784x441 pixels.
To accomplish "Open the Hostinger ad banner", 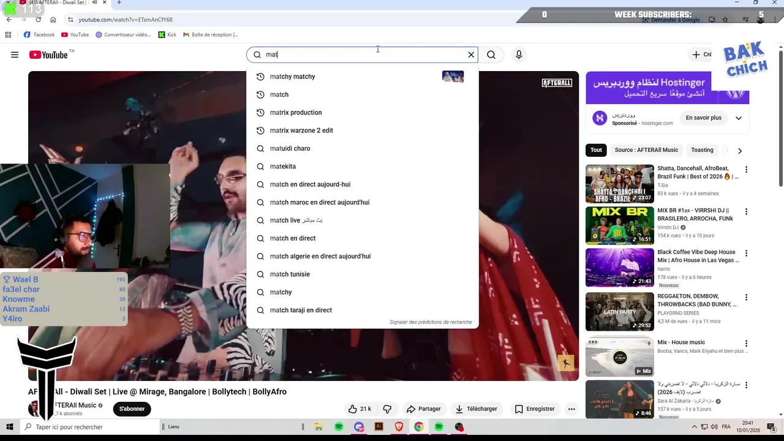I will (x=667, y=88).
